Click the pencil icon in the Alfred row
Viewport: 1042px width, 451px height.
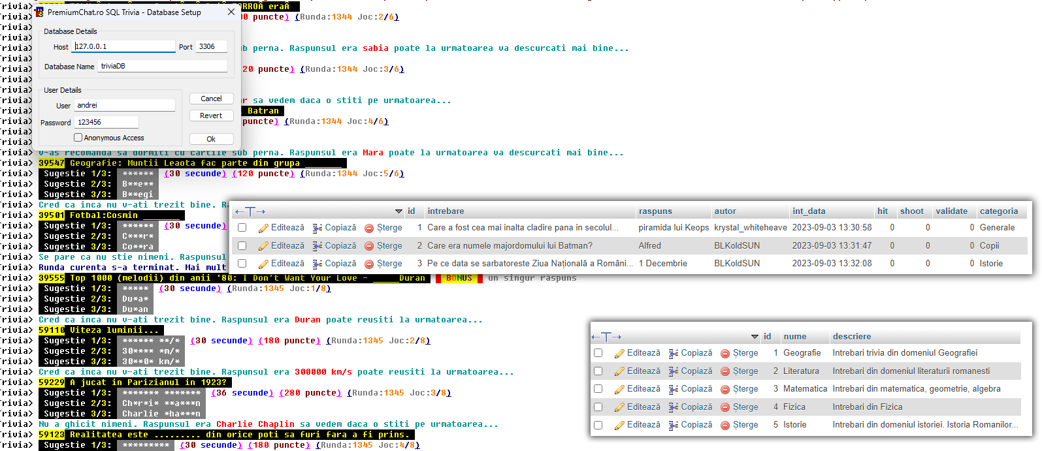tap(263, 246)
